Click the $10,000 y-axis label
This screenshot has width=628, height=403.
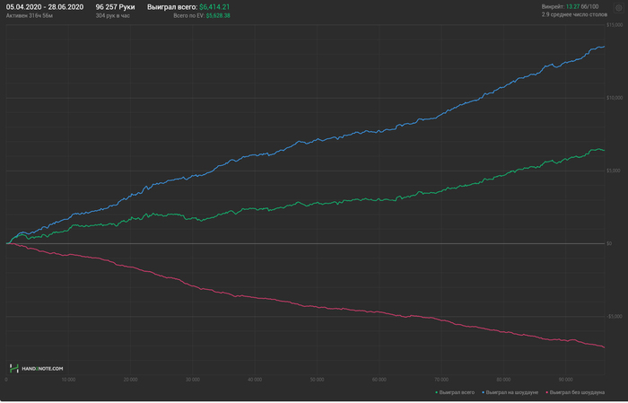[x=615, y=98]
